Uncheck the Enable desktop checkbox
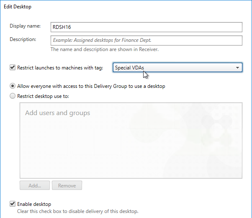Screen dimensions: 252x218 coord(13,204)
